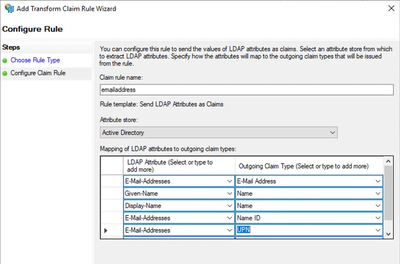
Task: Click green bullet beside Configure Claim Rule
Action: (5, 74)
